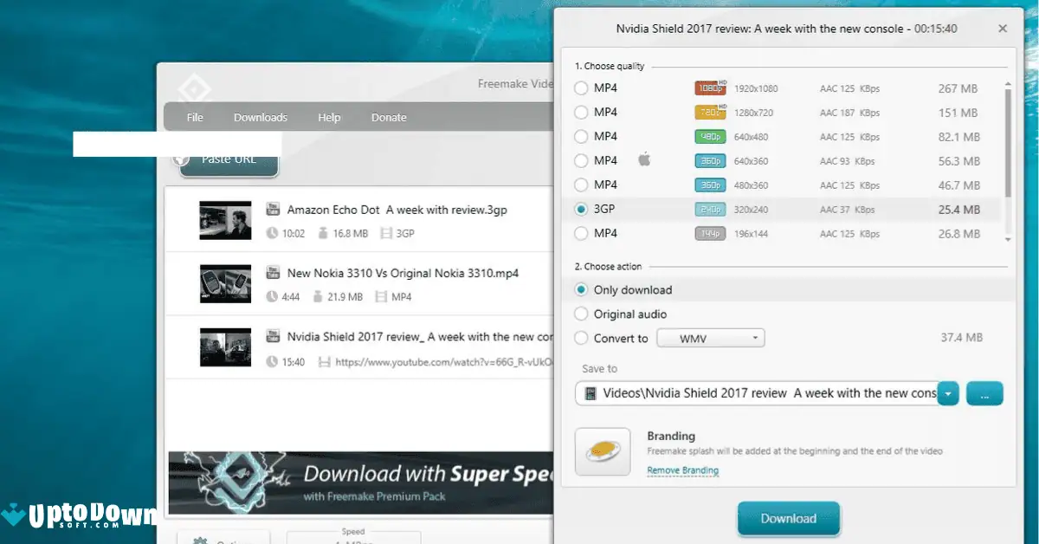
Task: Enable the Convert to option
Action: pyautogui.click(x=581, y=338)
